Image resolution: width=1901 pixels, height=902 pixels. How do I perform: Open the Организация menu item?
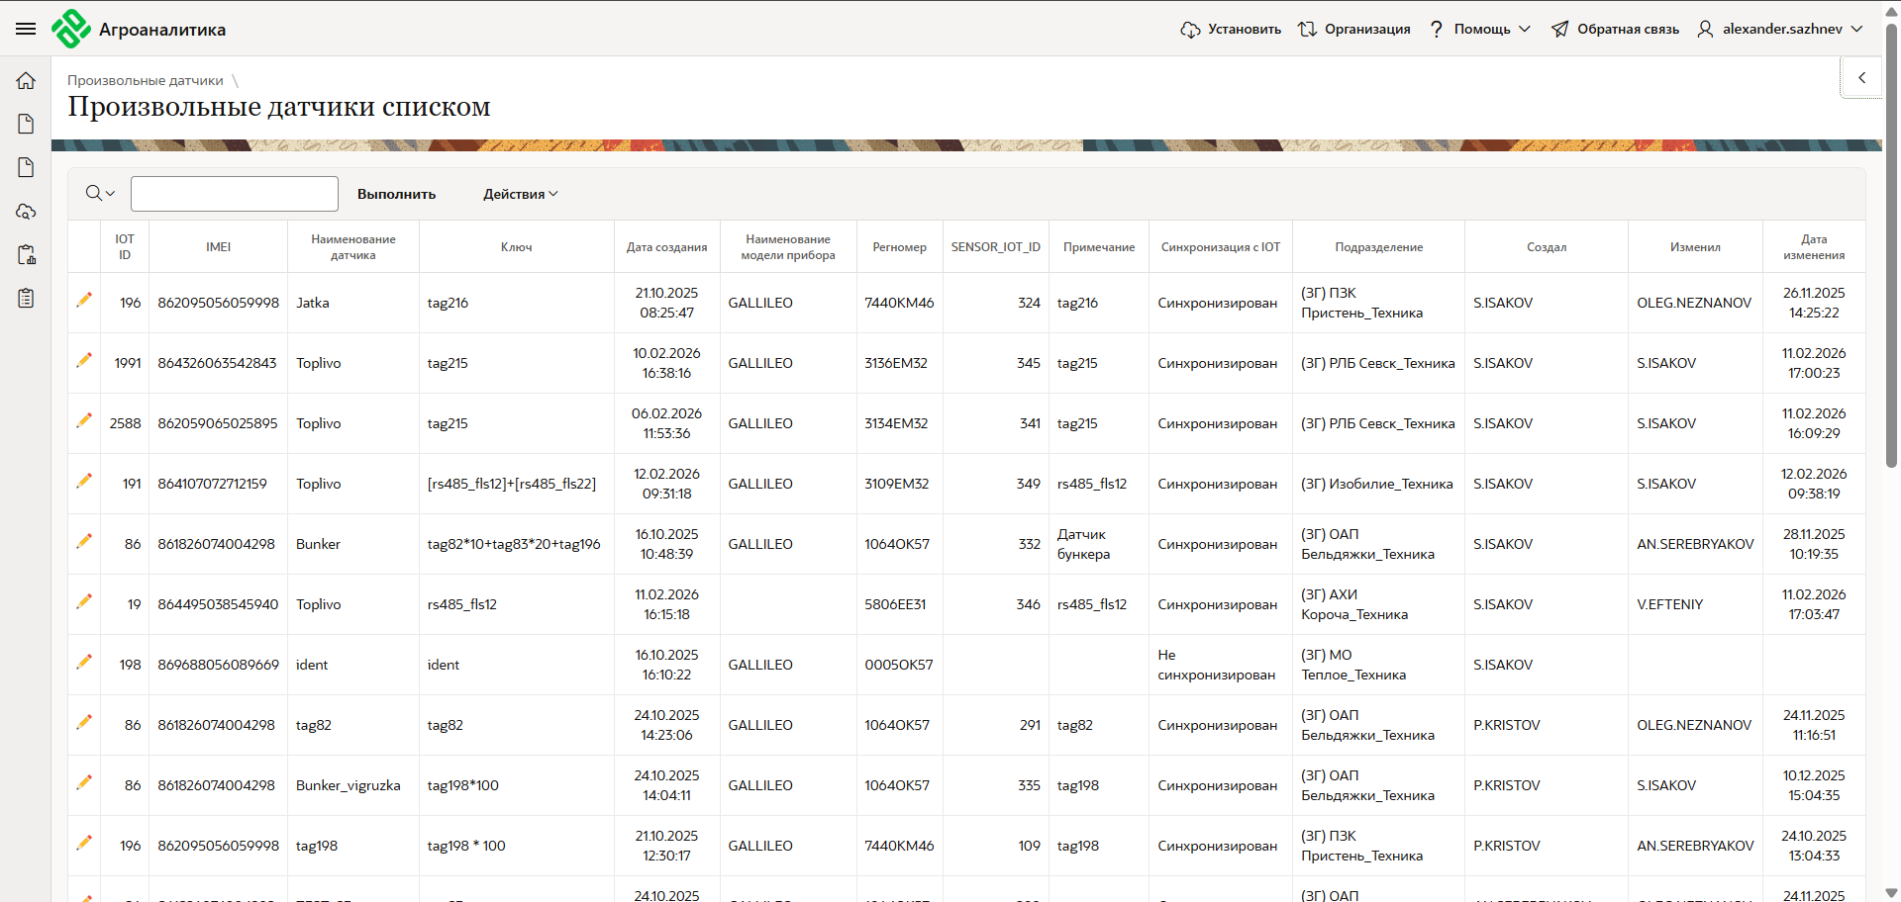[x=1354, y=29]
